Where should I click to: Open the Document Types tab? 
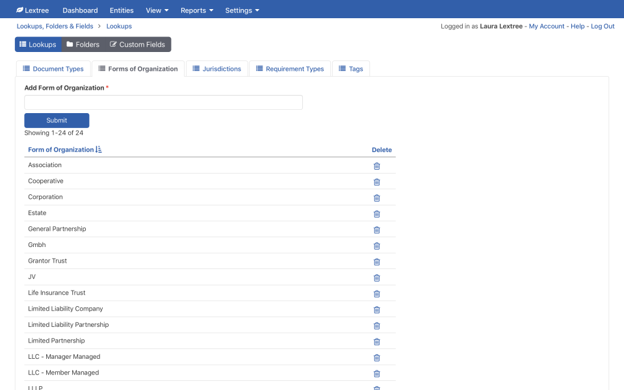tap(54, 68)
